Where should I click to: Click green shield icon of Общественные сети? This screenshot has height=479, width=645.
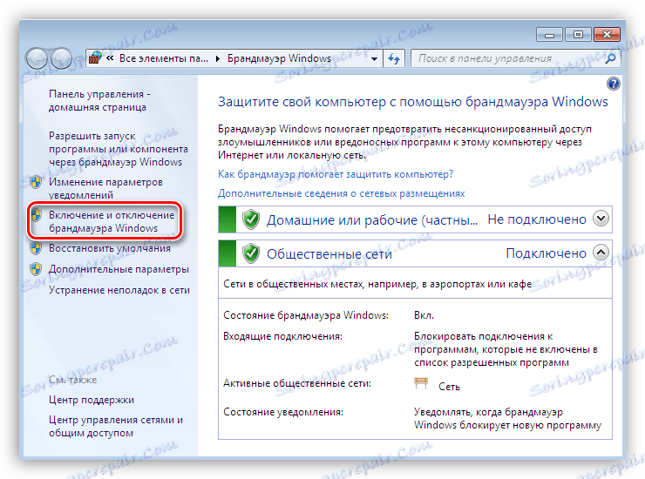click(x=250, y=253)
